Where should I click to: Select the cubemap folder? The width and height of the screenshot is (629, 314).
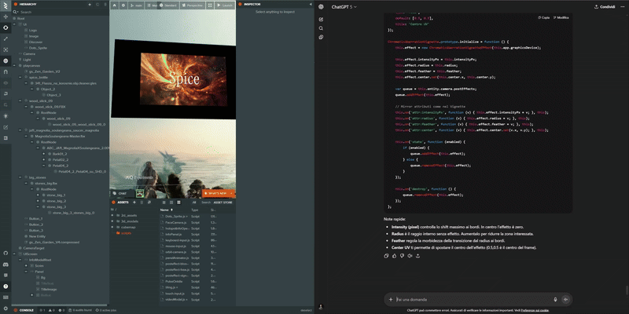(128, 227)
